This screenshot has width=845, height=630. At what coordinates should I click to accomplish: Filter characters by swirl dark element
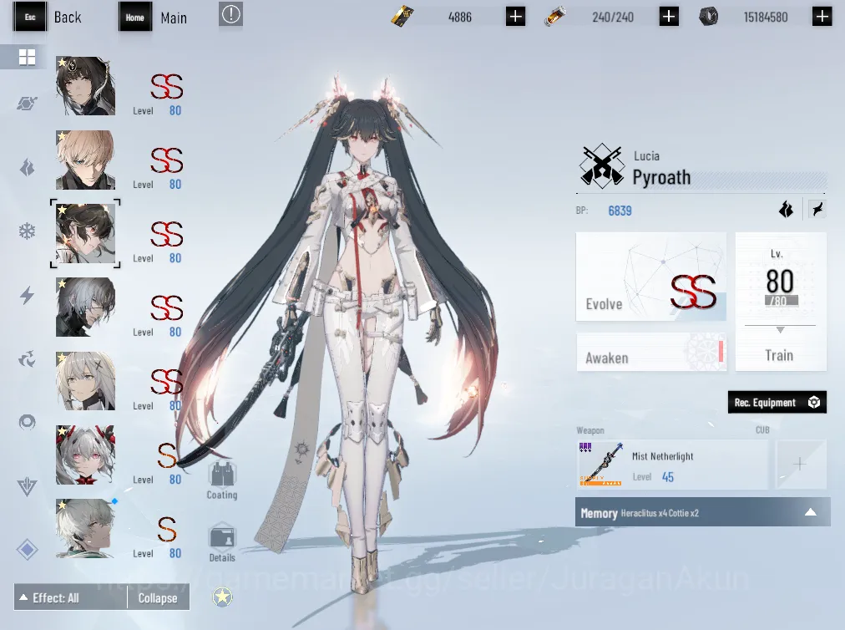27,358
